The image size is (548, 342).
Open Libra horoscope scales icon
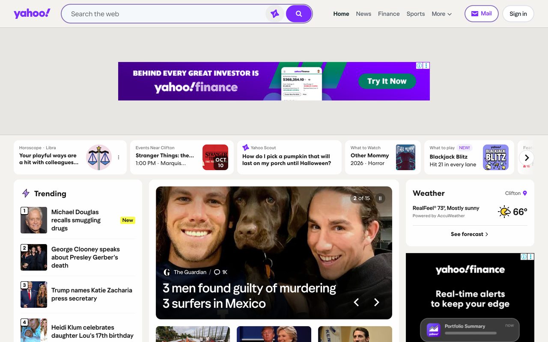click(99, 157)
